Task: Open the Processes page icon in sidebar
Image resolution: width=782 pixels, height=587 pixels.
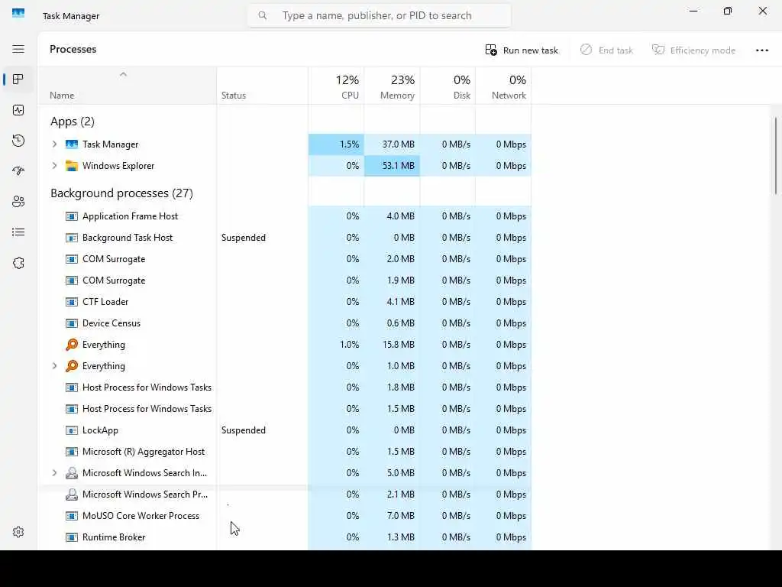Action: (18, 79)
